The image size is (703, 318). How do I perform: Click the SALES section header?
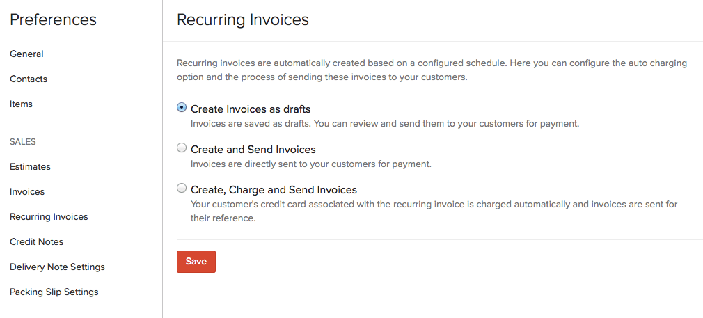[23, 141]
